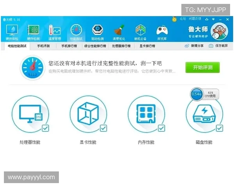Switch to 处理器排行榜 tab
This screenshot has height=187, width=234.
pos(121,46)
